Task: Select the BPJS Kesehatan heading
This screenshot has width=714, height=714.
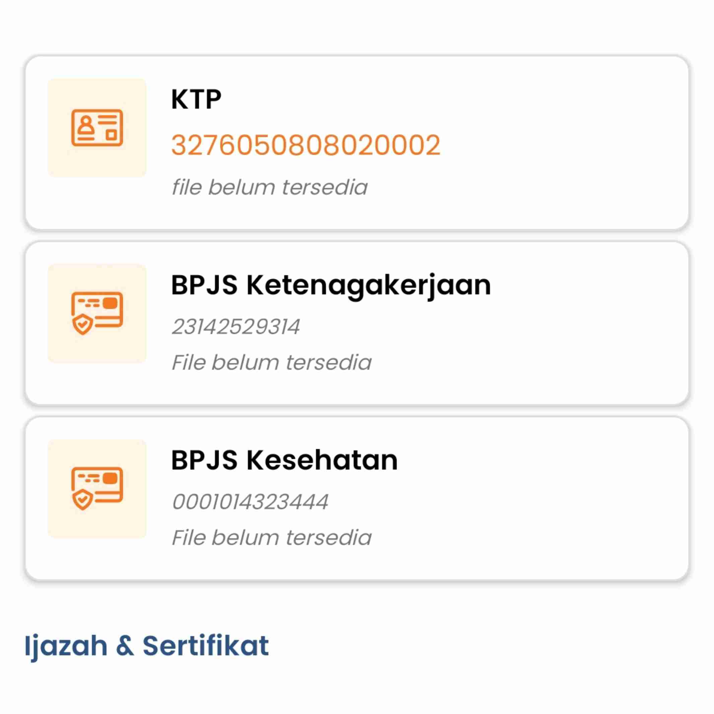Action: pyautogui.click(x=285, y=460)
